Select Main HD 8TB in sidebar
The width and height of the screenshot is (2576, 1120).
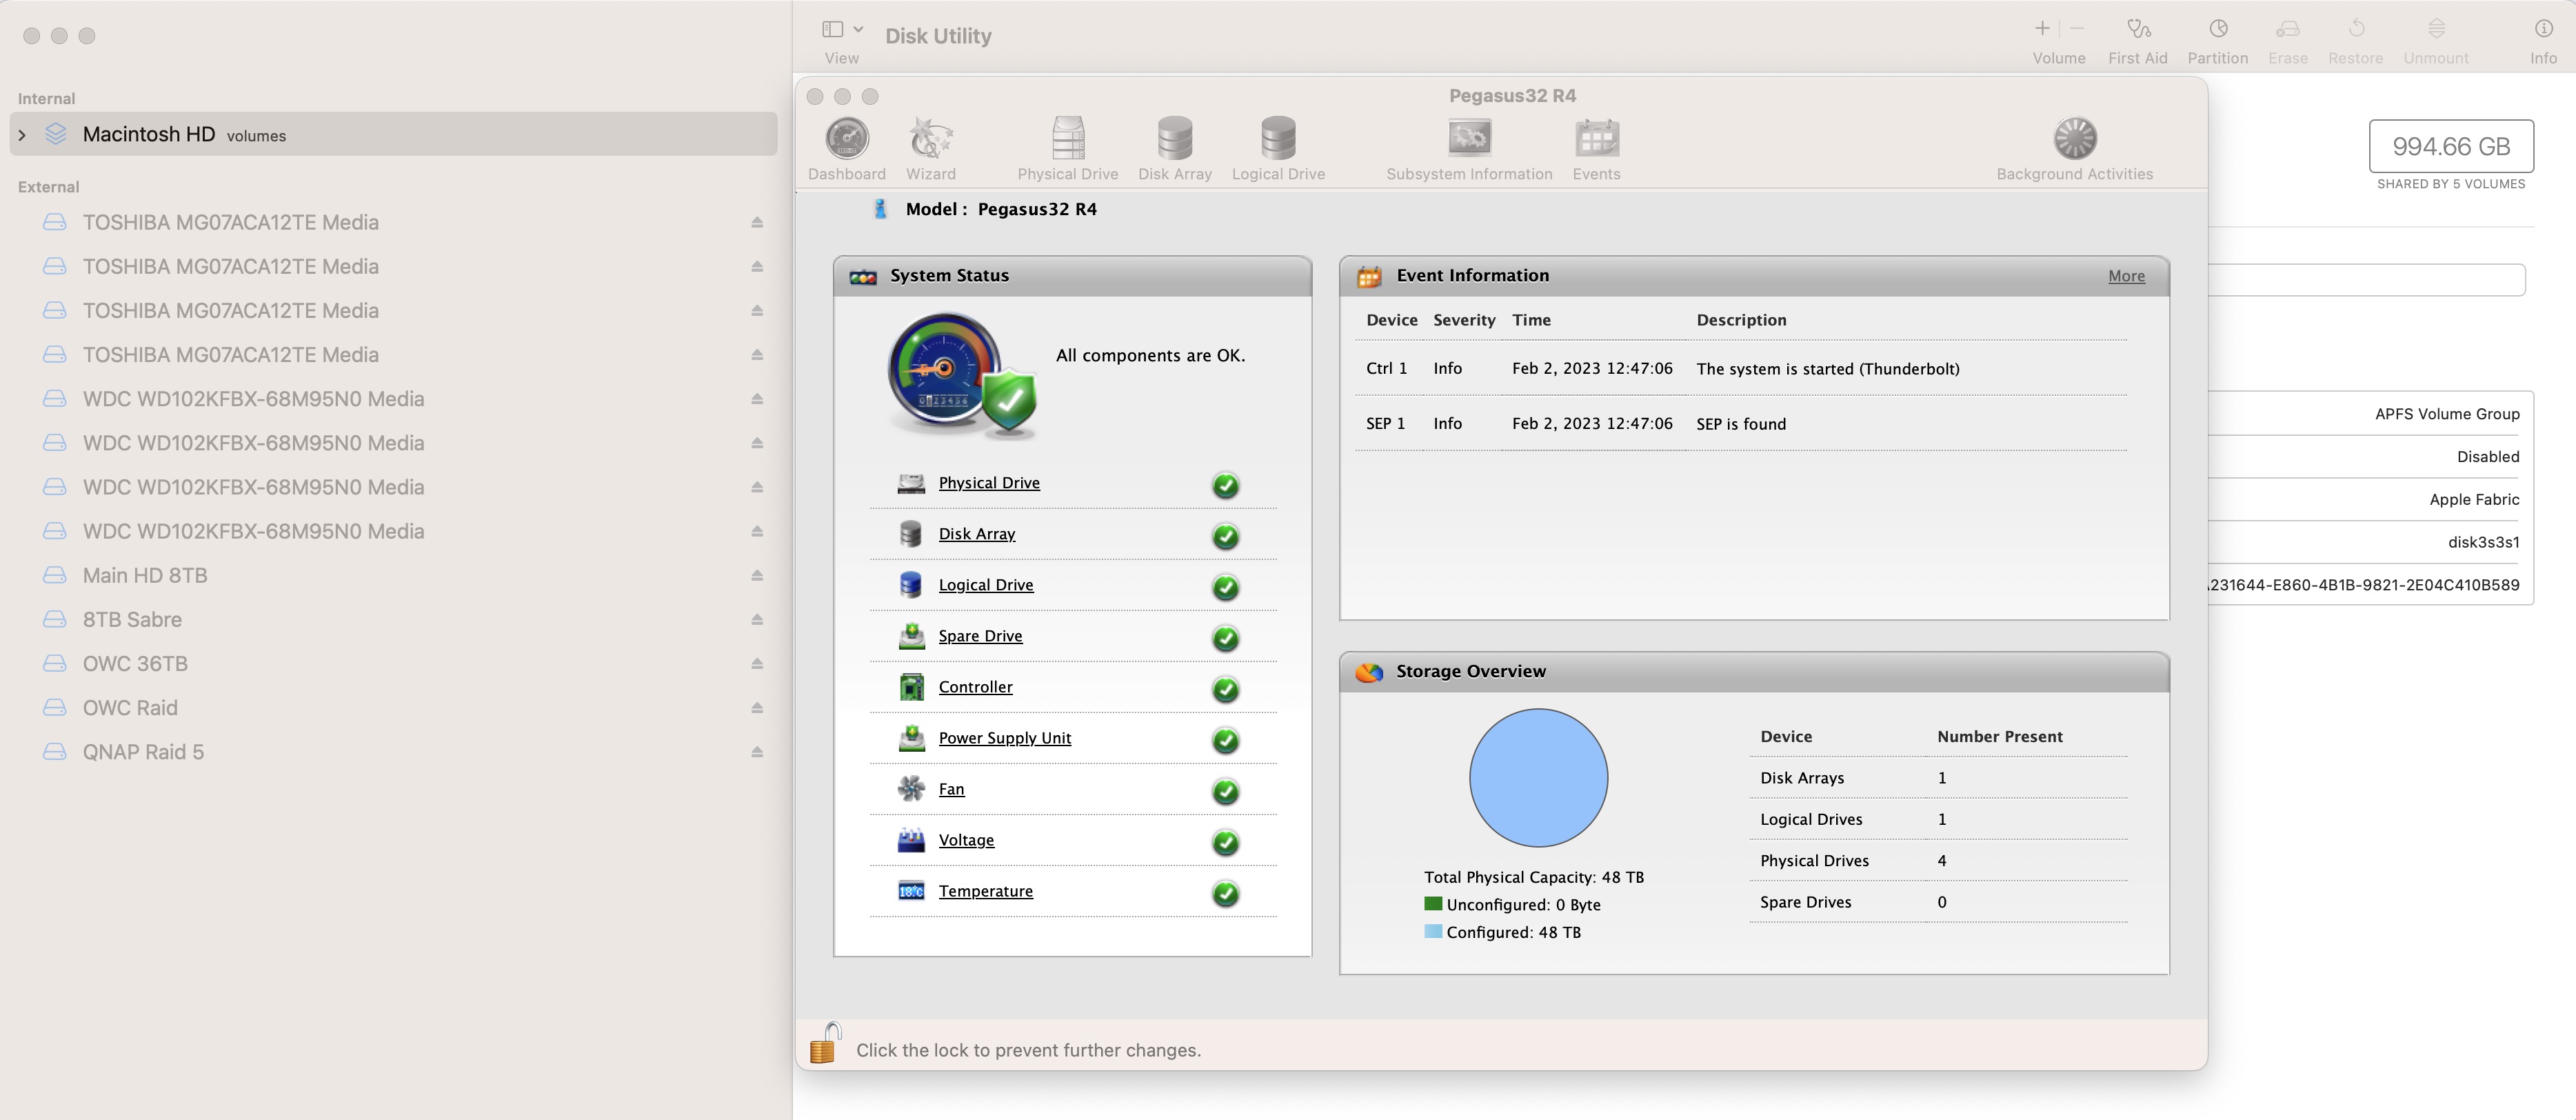point(145,575)
